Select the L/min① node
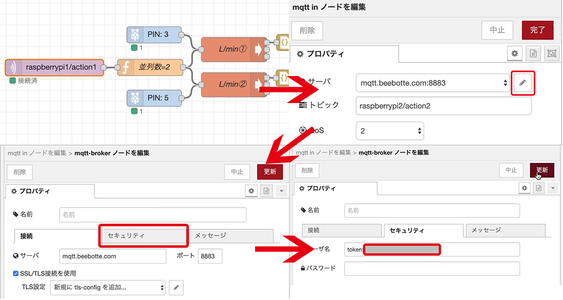This screenshot has width=563, height=300. pyautogui.click(x=234, y=50)
